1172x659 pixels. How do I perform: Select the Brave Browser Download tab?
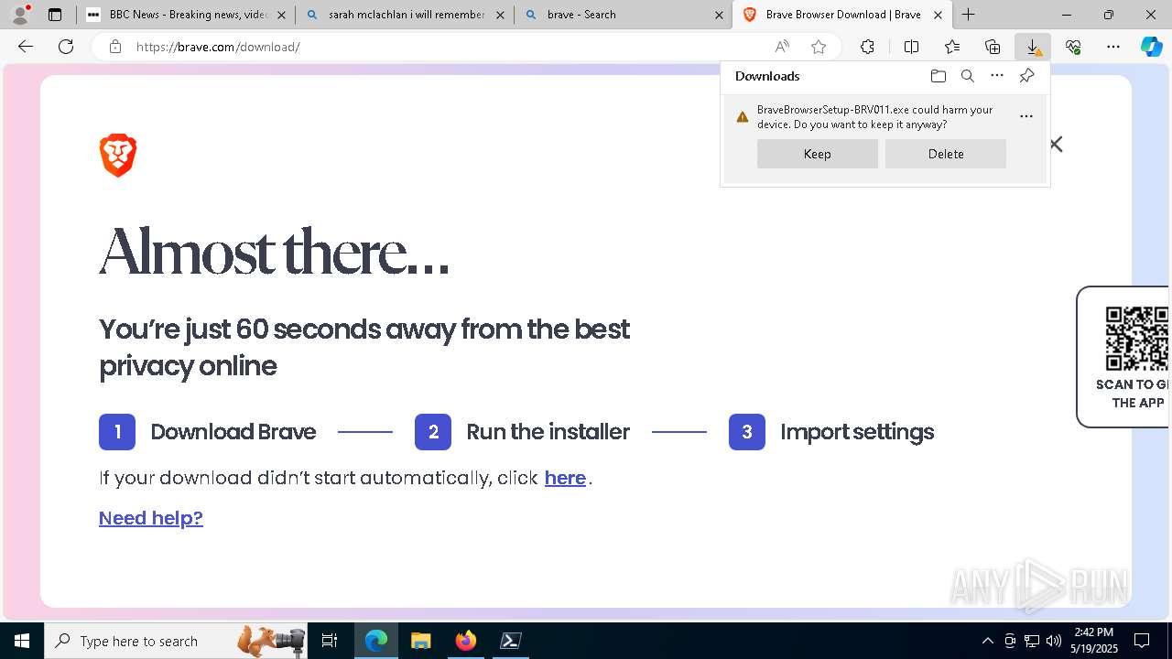[842, 15]
